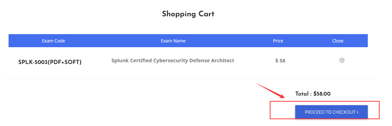This screenshot has height=126, width=392.
Task: Click the chevron arrow on the checkout button
Action: click(357, 112)
